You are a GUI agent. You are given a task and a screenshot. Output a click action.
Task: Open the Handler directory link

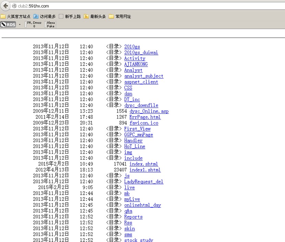pos(133,141)
